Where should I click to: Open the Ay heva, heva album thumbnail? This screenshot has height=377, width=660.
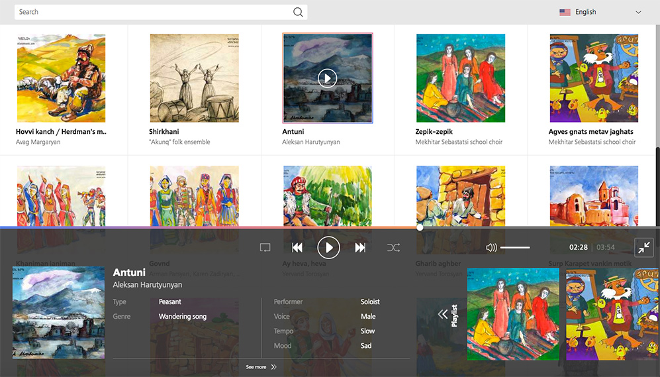(328, 196)
